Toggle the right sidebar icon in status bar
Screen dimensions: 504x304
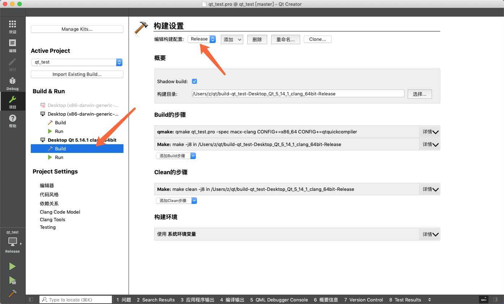495,299
